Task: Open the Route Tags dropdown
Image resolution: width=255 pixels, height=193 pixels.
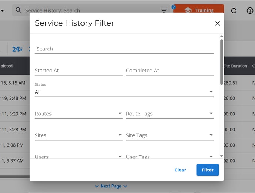Action: (170, 114)
